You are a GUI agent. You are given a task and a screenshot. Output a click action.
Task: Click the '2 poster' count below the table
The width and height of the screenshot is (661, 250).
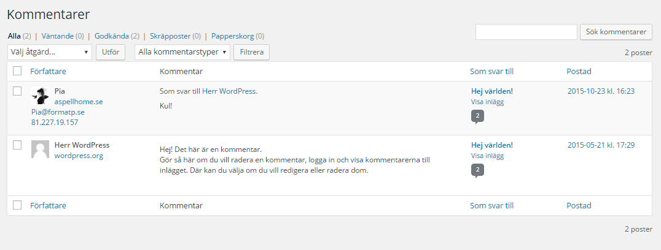[x=638, y=229]
